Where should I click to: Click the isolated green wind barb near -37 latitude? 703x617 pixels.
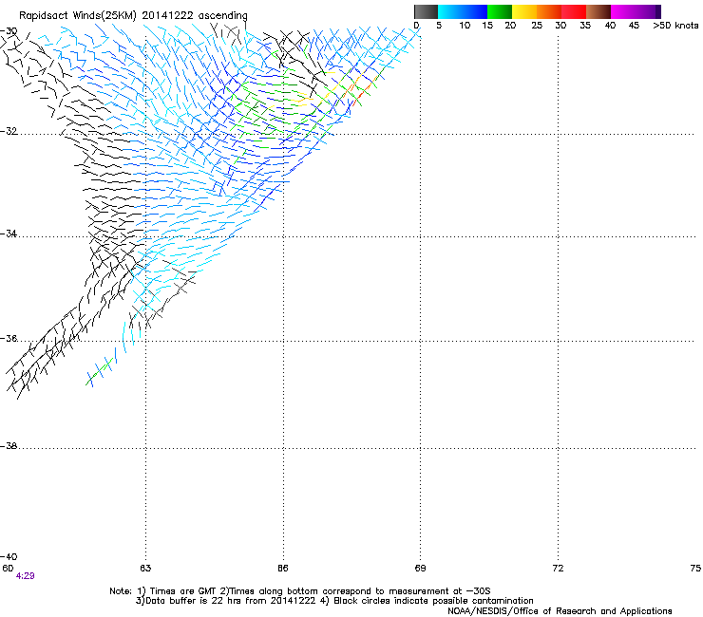tap(101, 370)
